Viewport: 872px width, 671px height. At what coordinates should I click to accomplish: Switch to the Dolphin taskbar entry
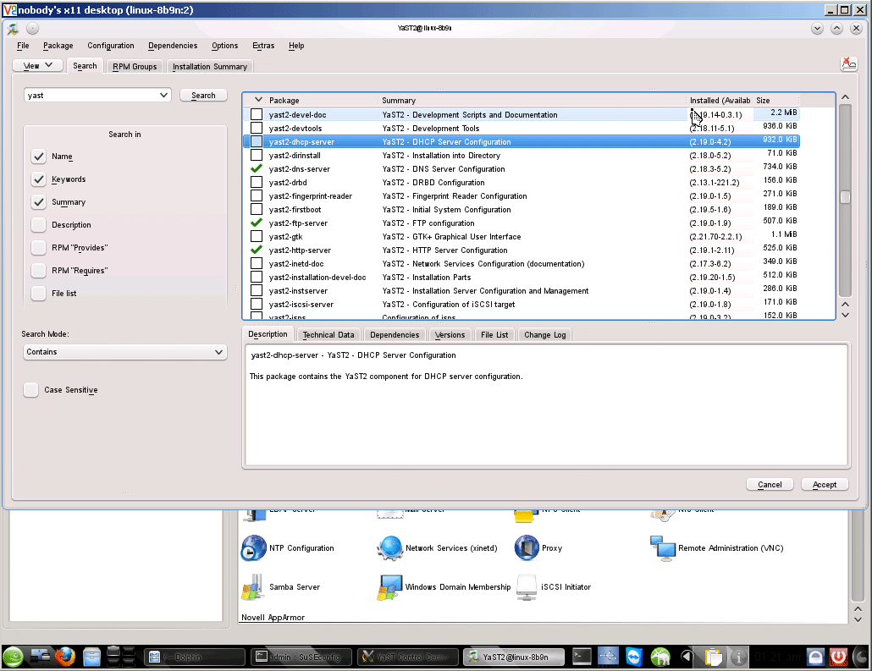click(195, 657)
